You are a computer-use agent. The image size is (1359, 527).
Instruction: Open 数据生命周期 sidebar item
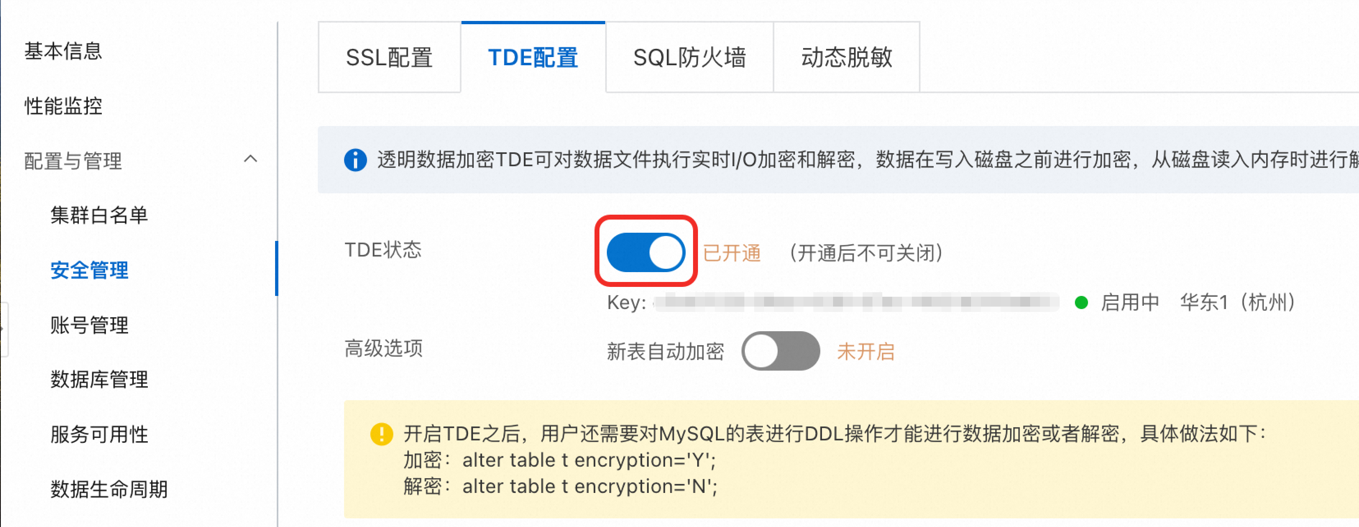click(x=109, y=490)
